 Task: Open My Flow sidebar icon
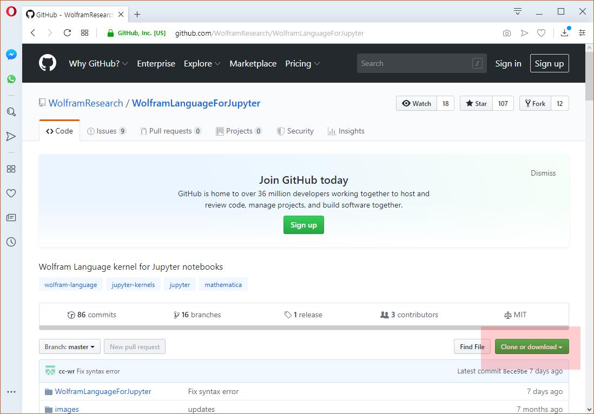click(x=11, y=136)
